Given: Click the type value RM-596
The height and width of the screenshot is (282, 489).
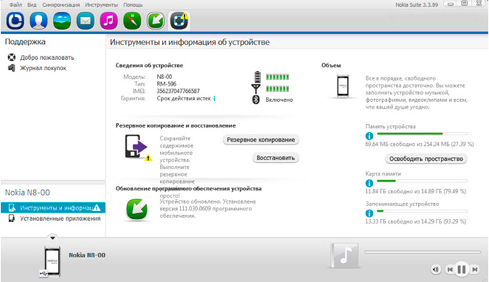Looking at the screenshot, I should click(x=167, y=84).
